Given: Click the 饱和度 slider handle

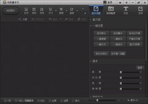Looking at the screenshot, I should 121,89.
